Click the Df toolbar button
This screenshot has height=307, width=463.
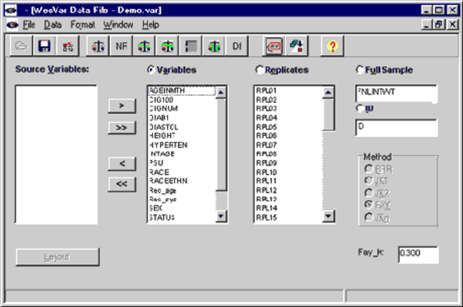(237, 46)
